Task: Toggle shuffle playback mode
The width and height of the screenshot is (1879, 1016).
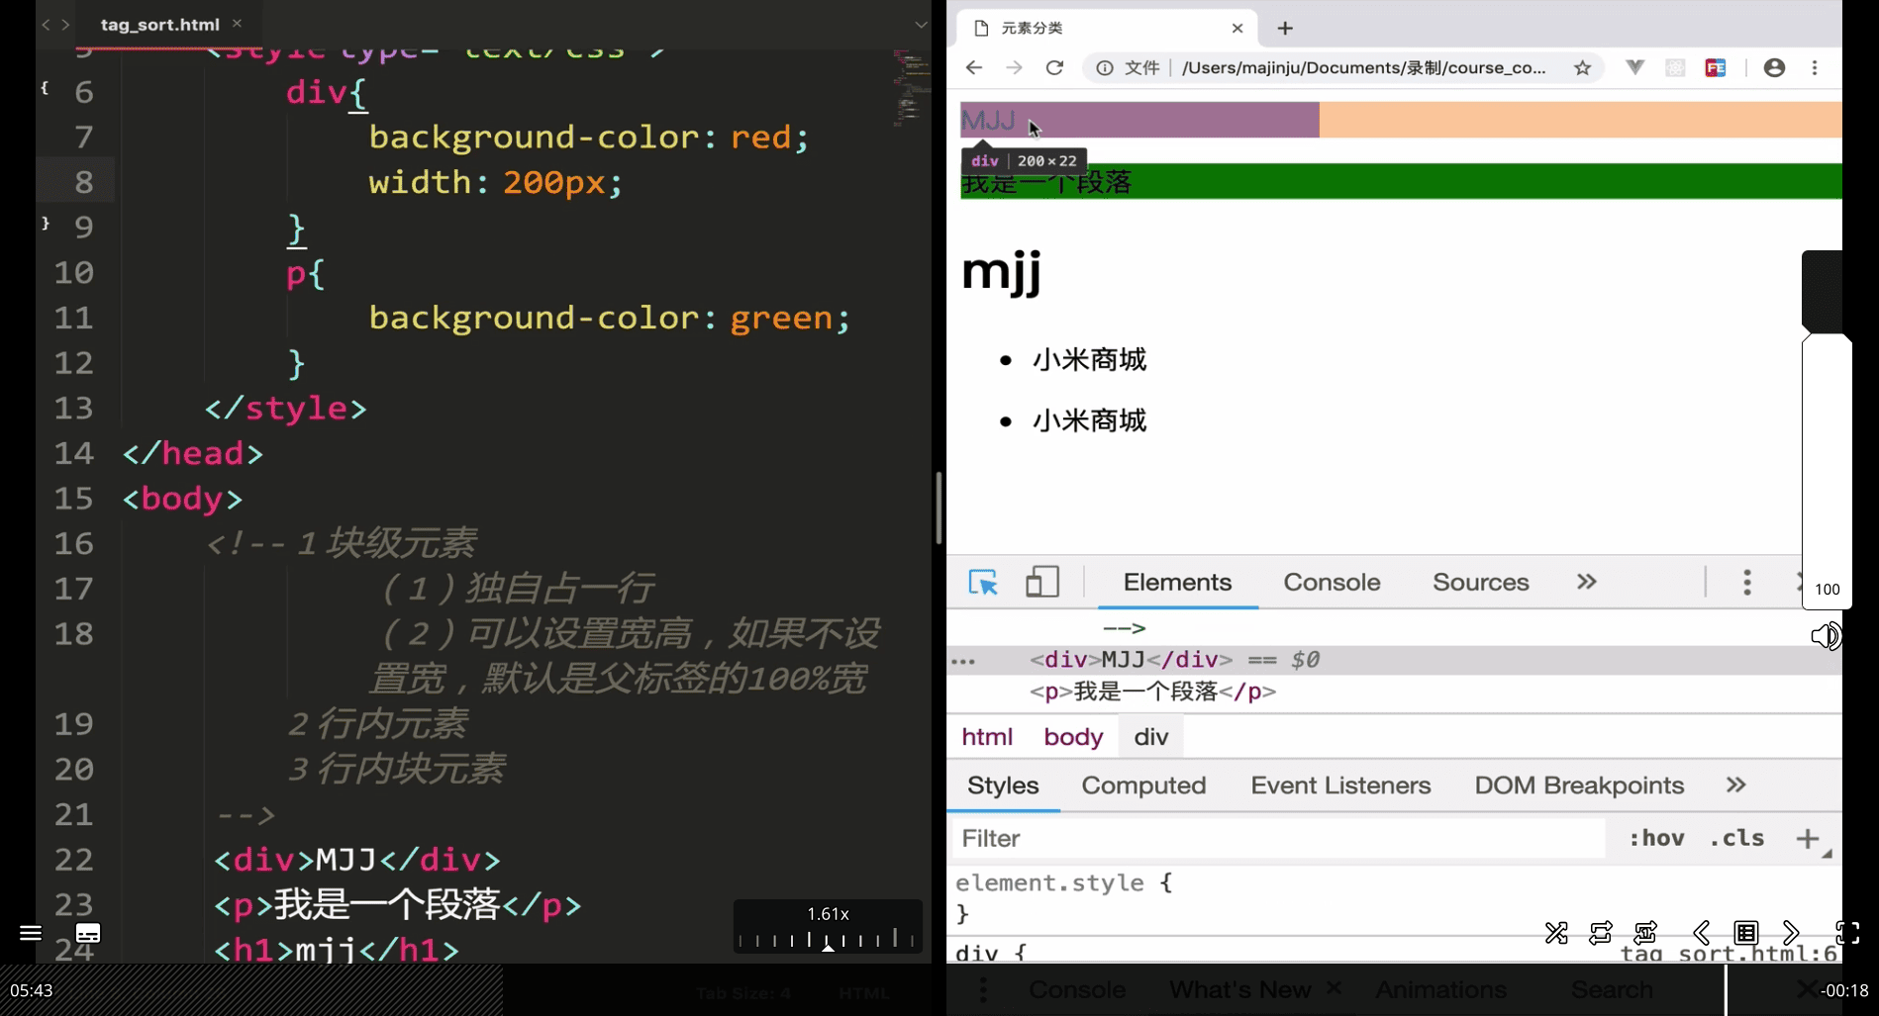Action: pyautogui.click(x=1556, y=933)
